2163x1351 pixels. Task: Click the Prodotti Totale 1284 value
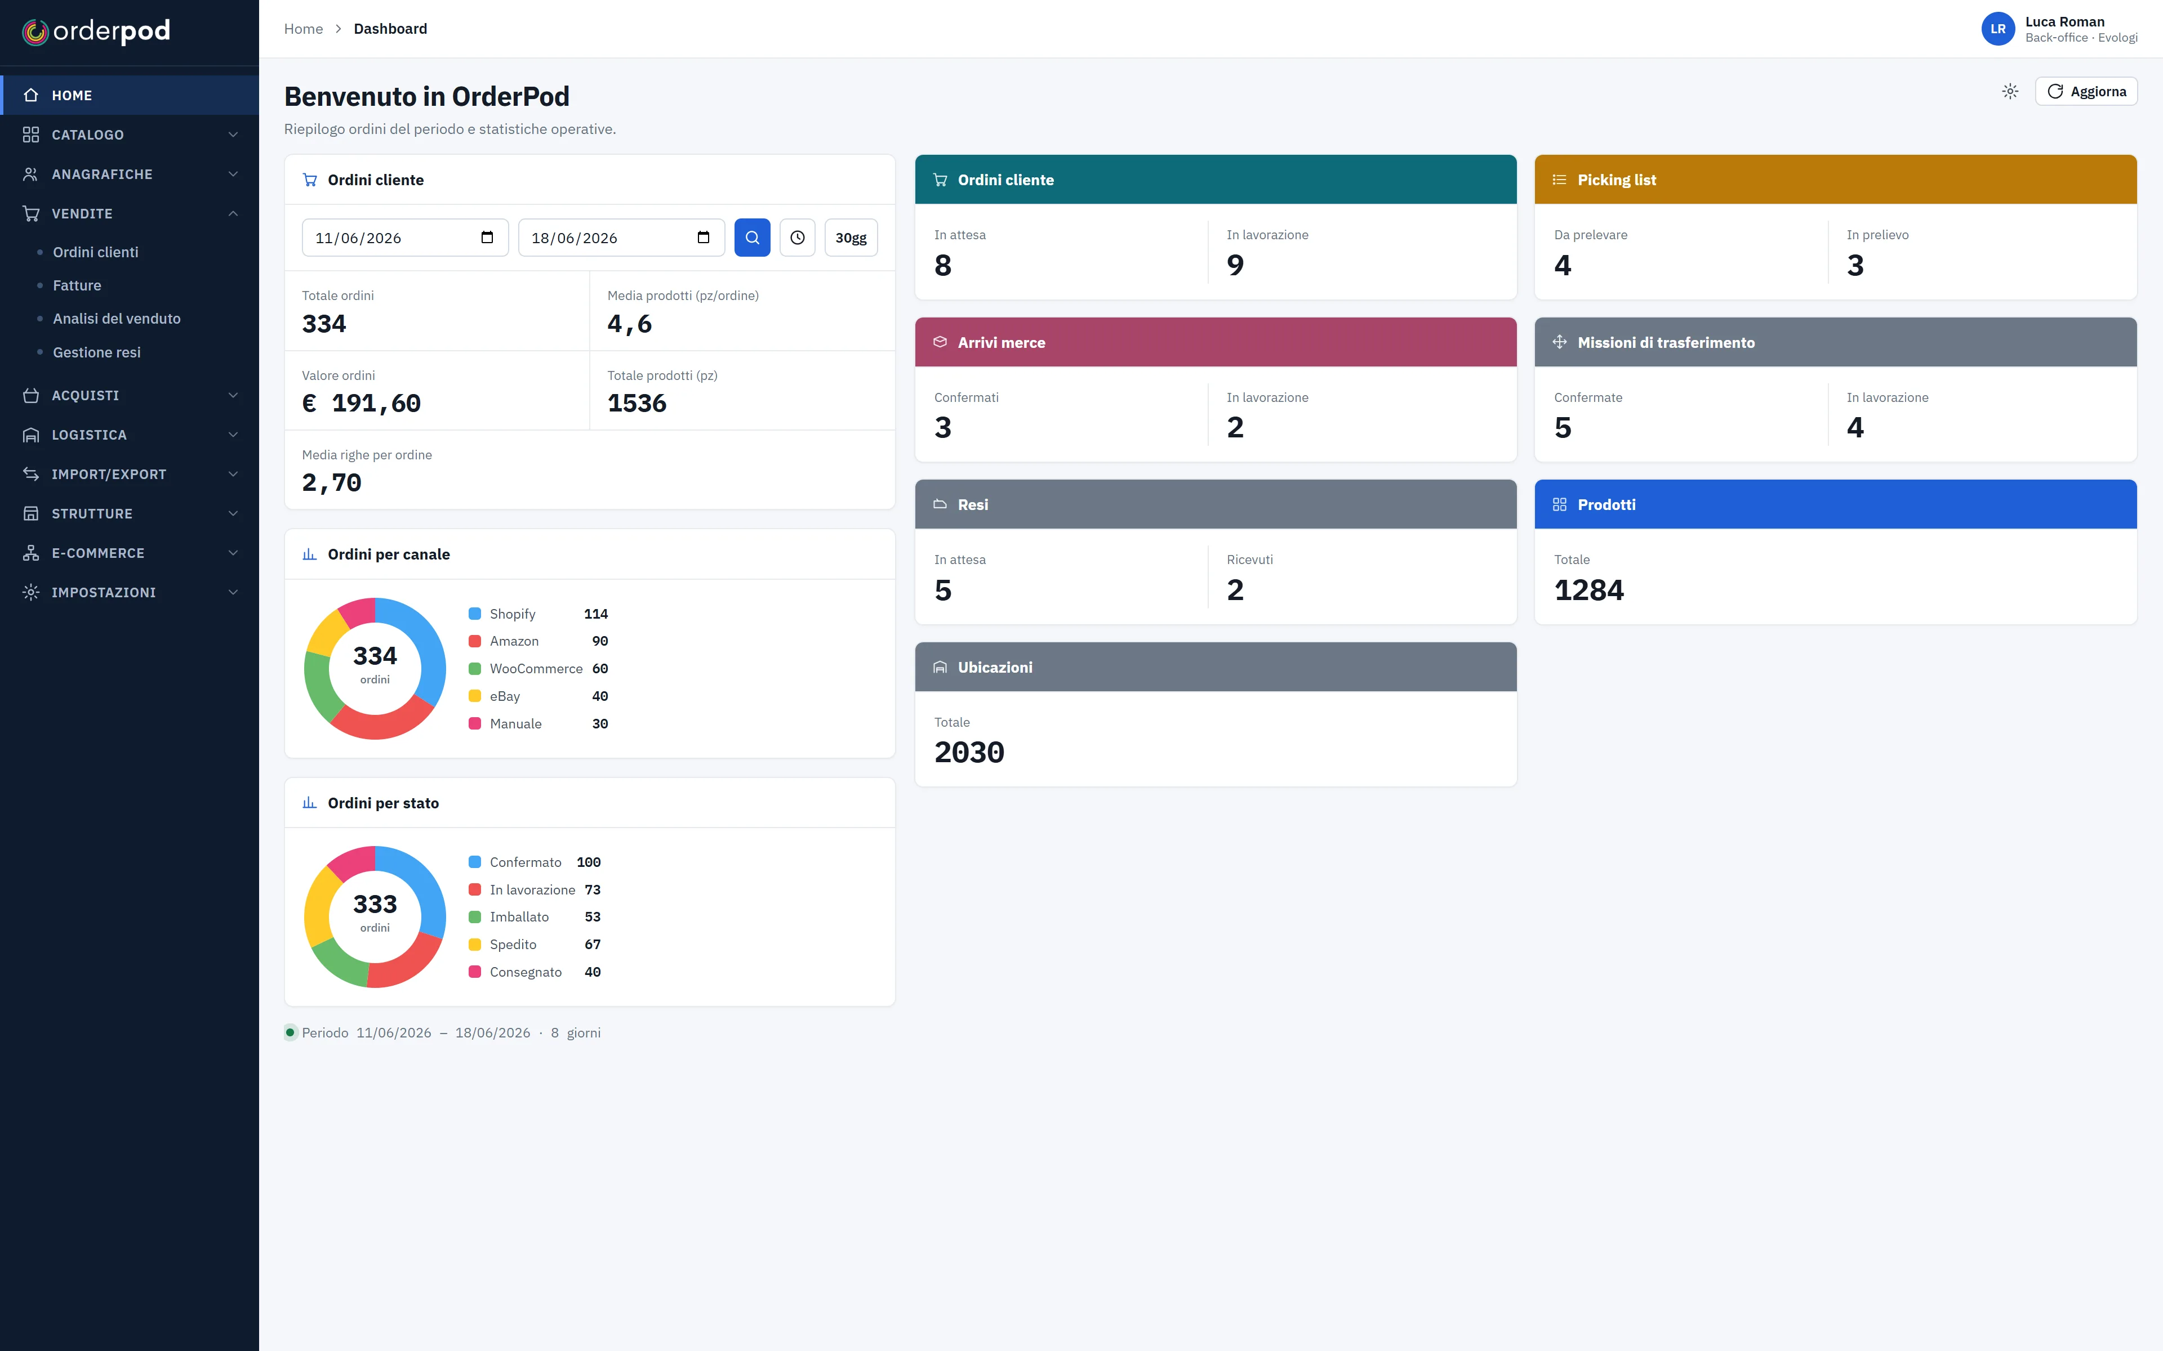(x=1588, y=590)
